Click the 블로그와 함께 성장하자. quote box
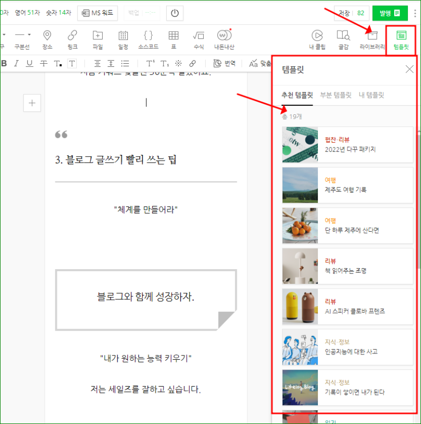The height and width of the screenshot is (424, 421). (x=146, y=300)
